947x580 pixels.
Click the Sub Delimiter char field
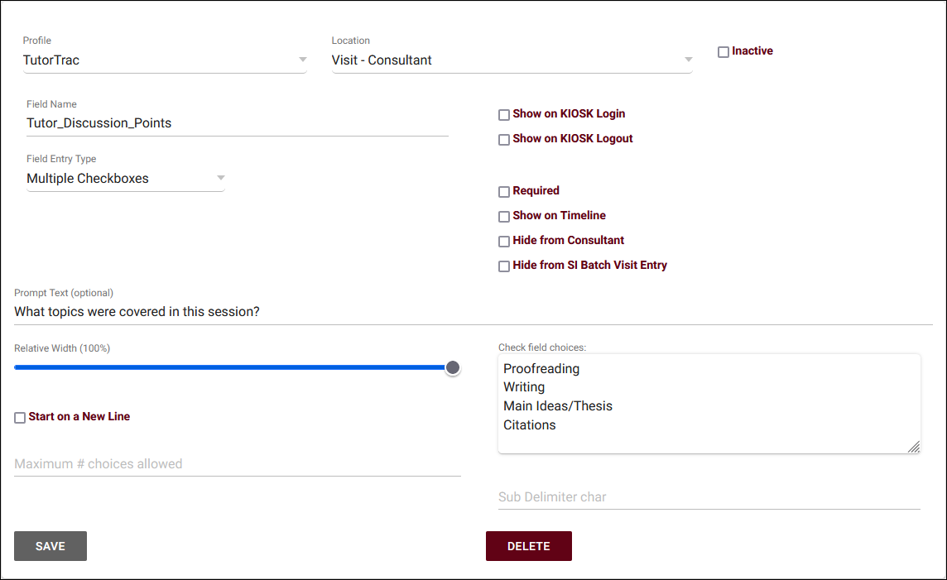[x=709, y=497]
